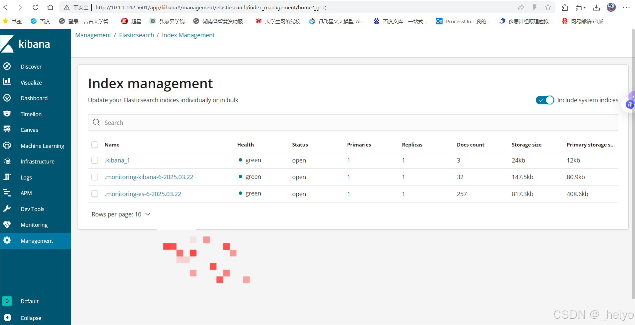The width and height of the screenshot is (635, 325).
Task: Open Machine Learning brain icon
Action: coord(7,145)
